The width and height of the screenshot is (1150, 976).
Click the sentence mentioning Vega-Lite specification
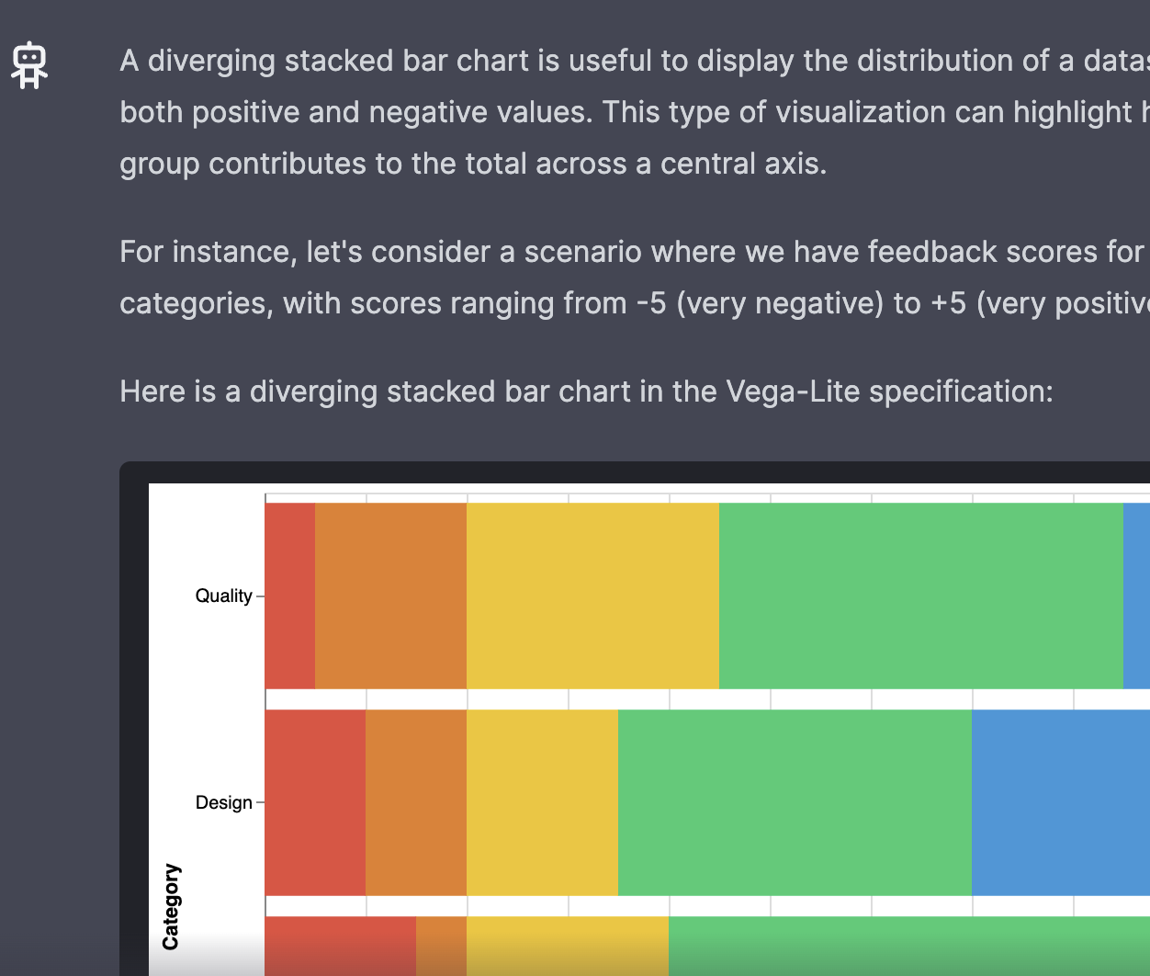[x=586, y=392]
